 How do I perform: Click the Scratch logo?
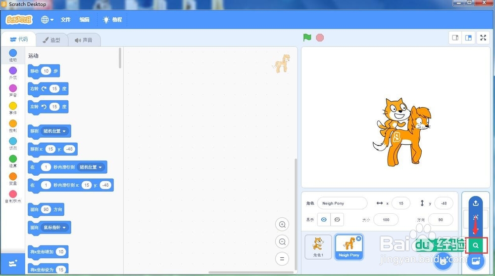(19, 20)
